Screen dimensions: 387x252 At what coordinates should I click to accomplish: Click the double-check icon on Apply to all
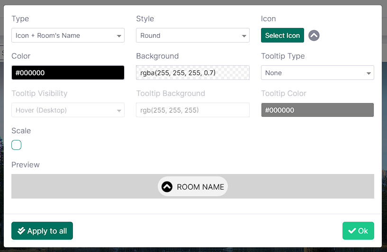coord(21,231)
